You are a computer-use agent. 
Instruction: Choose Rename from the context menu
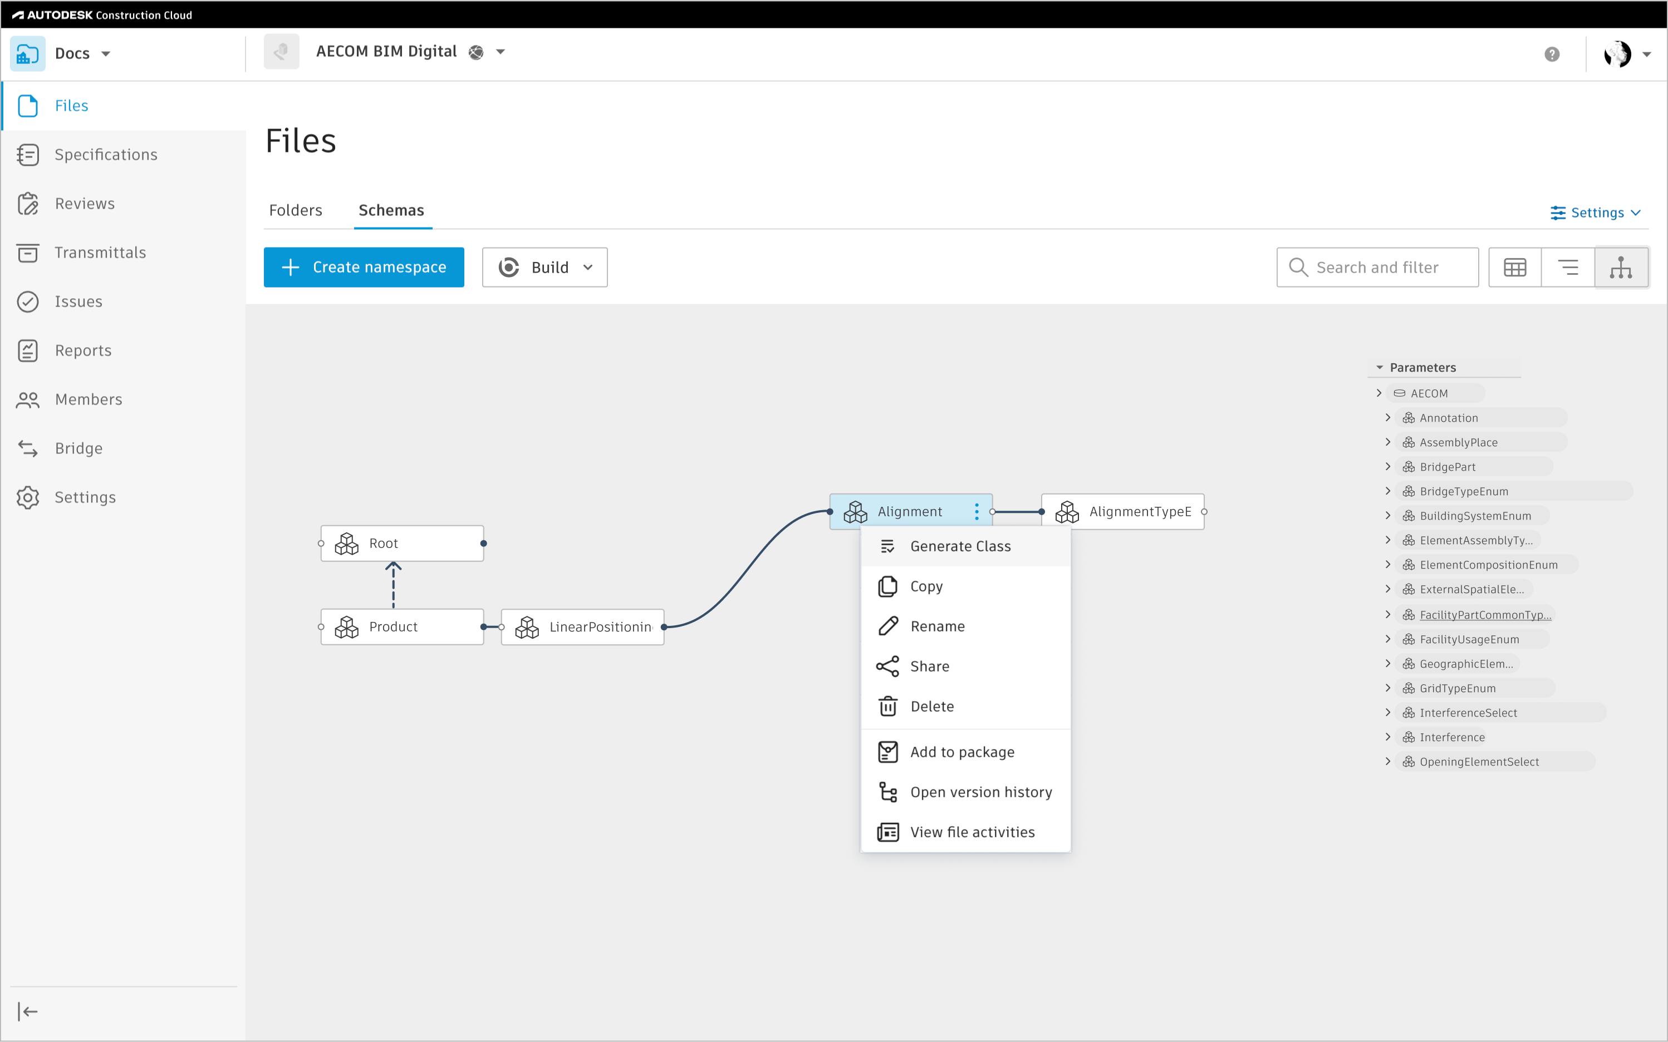pyautogui.click(x=965, y=626)
